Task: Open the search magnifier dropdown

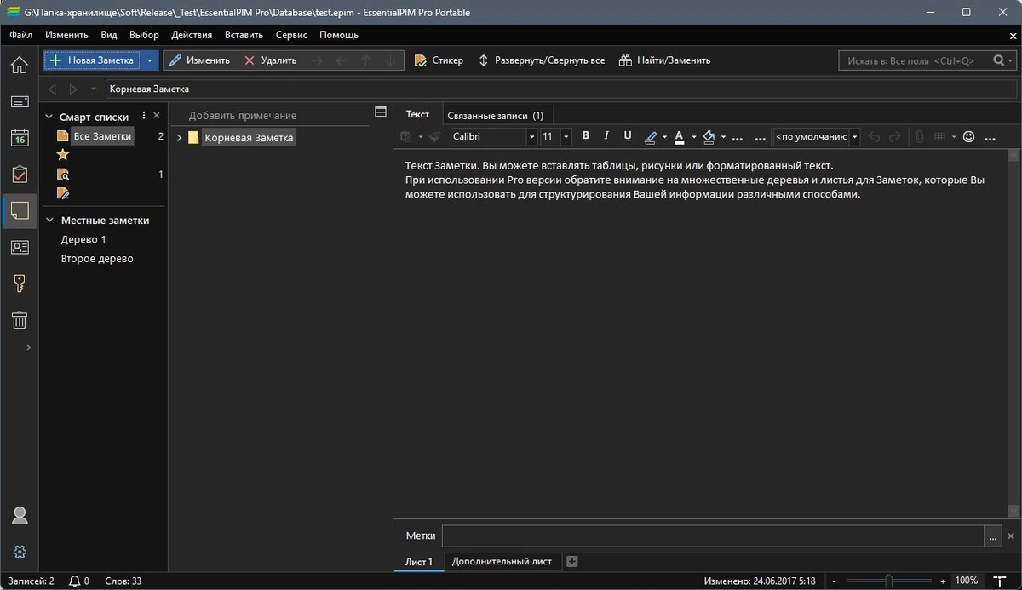Action: (1003, 61)
